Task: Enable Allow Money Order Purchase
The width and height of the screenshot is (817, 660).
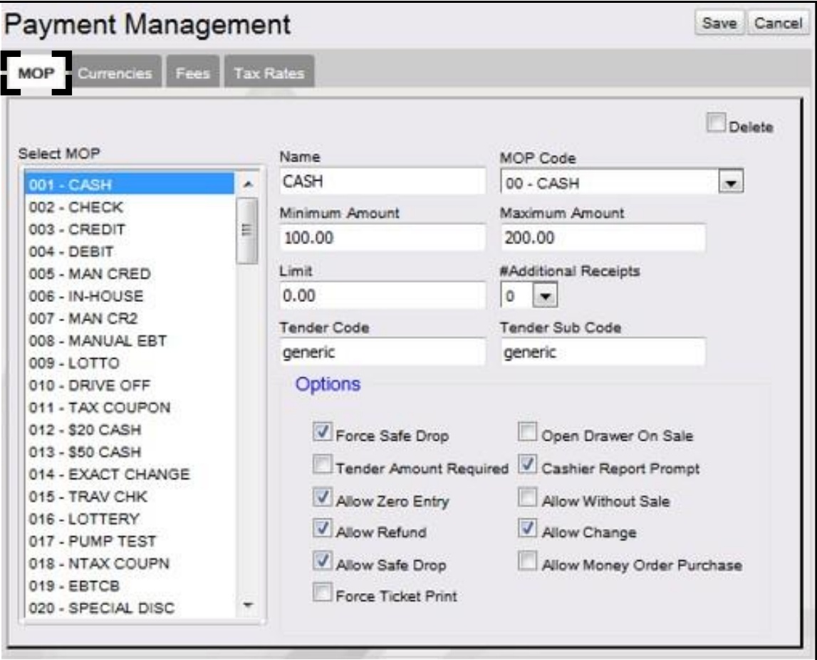Action: tap(527, 561)
